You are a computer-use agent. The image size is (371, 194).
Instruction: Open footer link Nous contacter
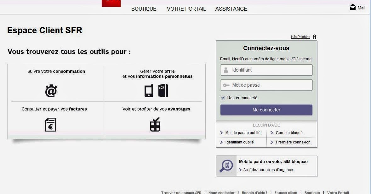coord(221,192)
